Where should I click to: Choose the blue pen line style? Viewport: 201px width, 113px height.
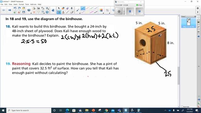coord(83,8)
